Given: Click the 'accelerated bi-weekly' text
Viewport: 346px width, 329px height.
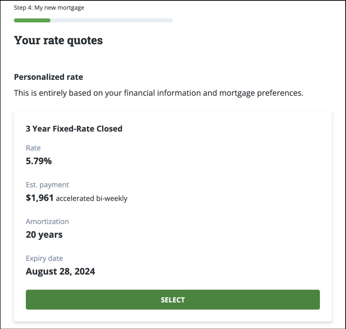Looking at the screenshot, I should click(92, 198).
